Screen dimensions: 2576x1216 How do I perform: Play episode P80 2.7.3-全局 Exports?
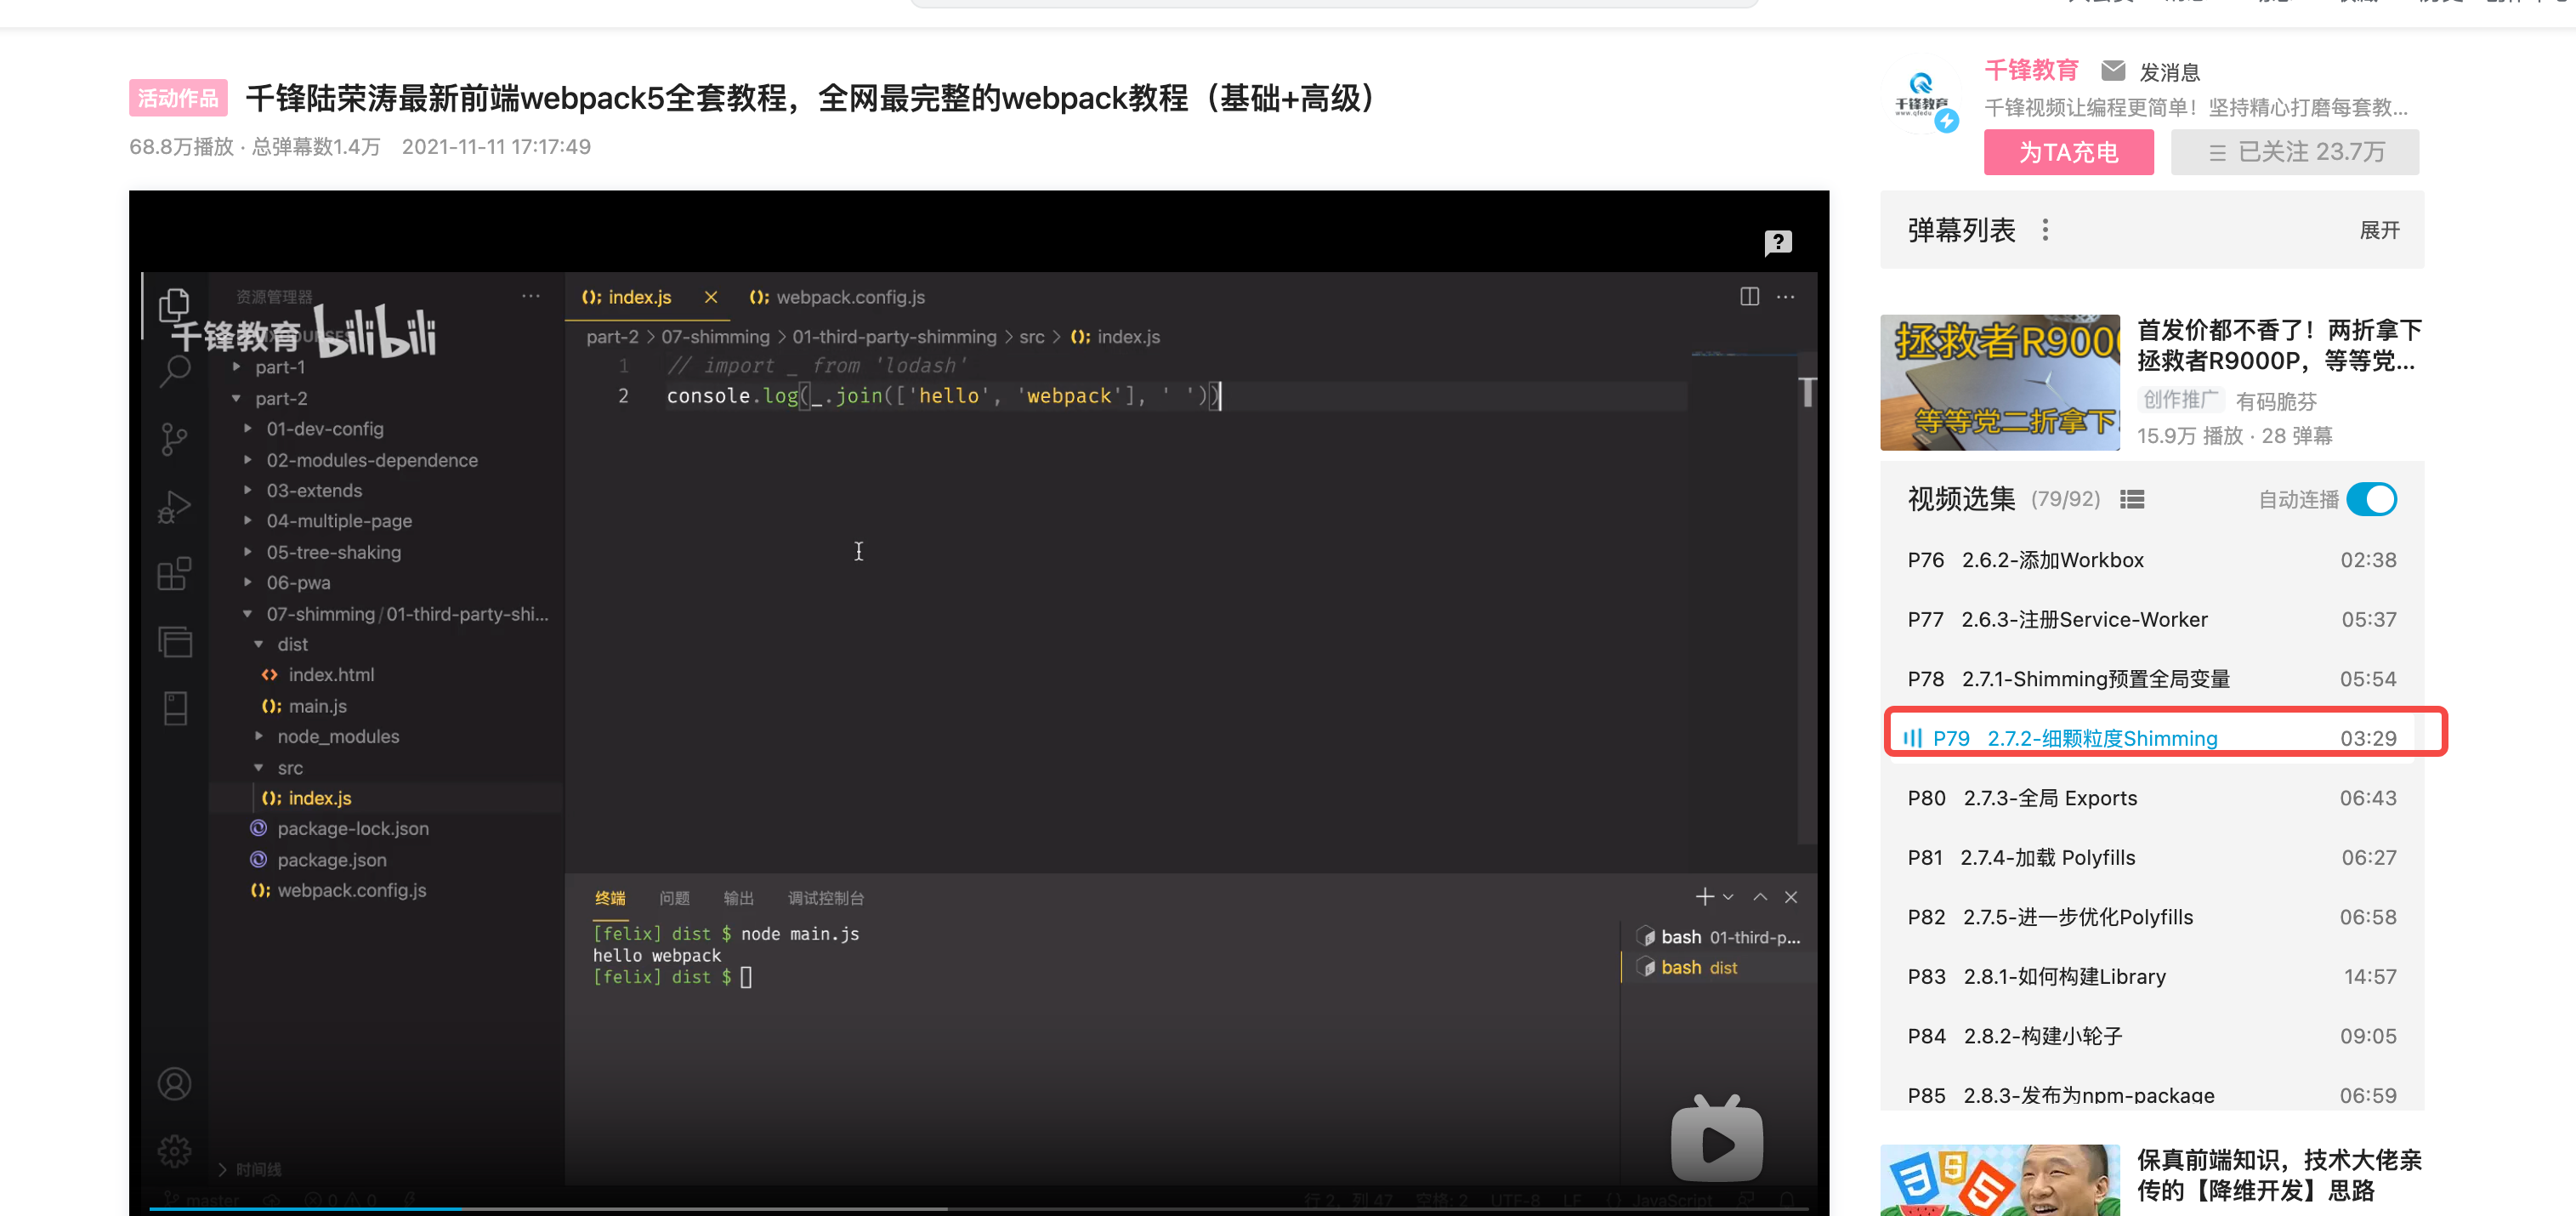(x=2151, y=797)
